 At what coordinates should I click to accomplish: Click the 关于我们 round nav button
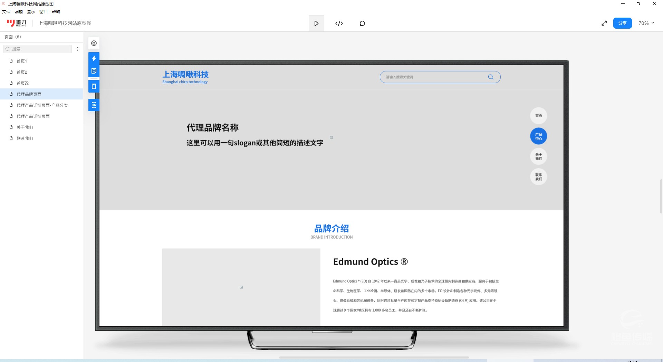[539, 156]
